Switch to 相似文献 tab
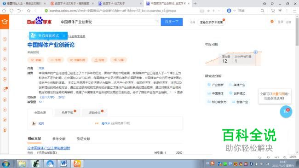 [x=34, y=139]
